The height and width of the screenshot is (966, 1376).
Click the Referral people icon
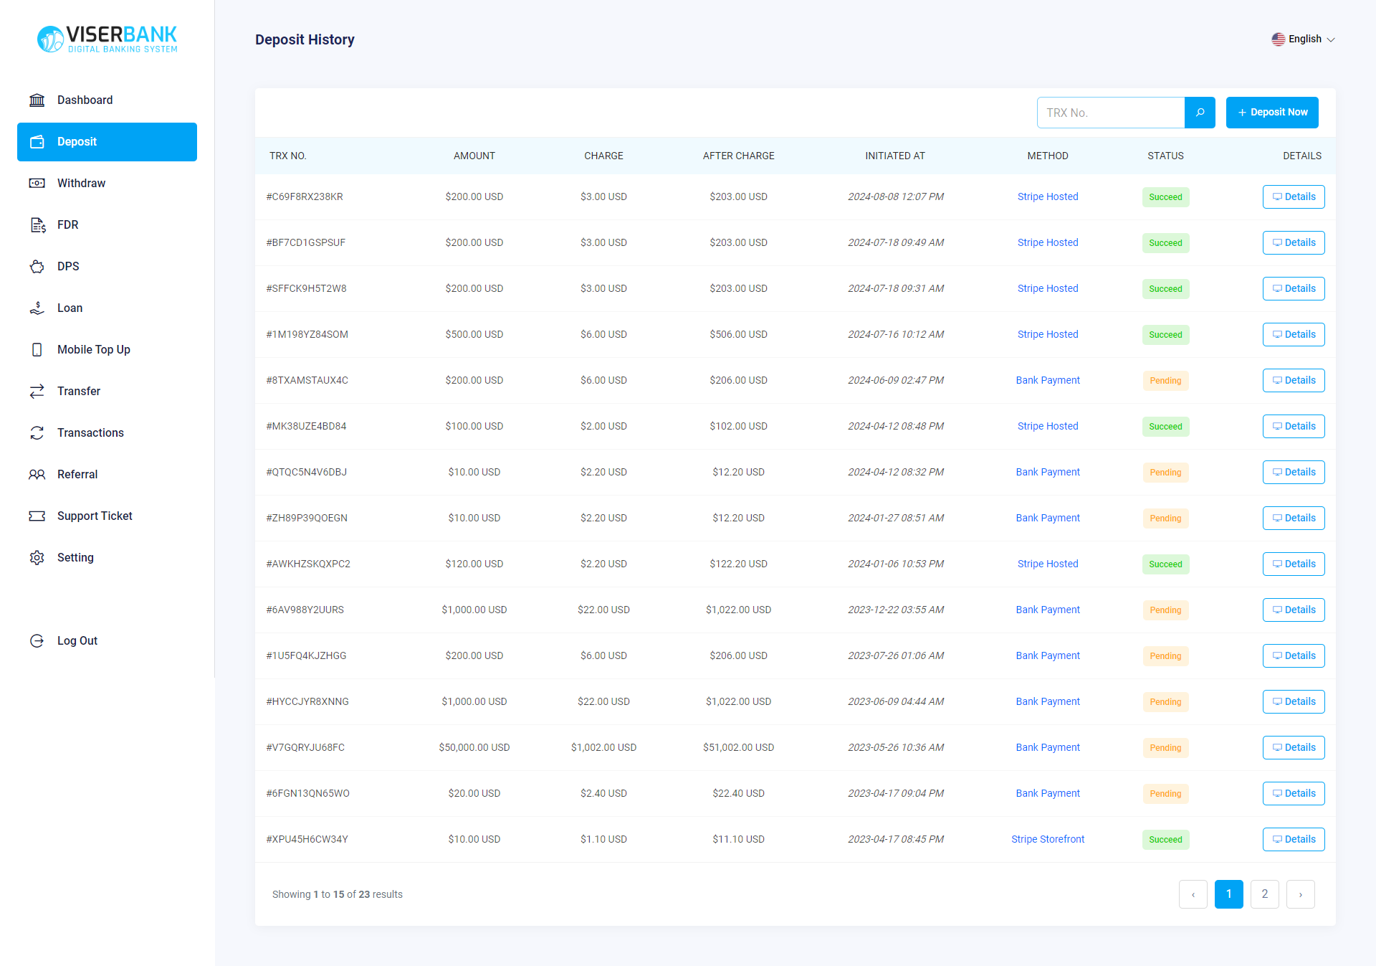(x=37, y=475)
